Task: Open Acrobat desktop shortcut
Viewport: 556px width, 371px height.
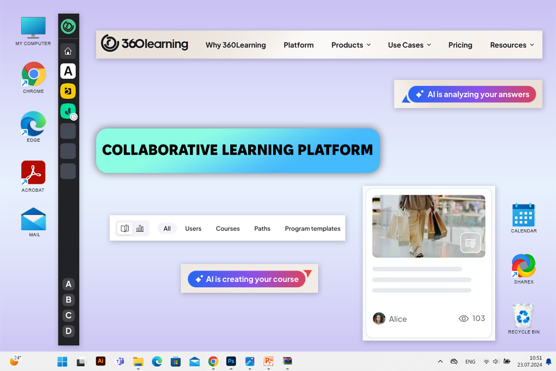Action: point(33,177)
